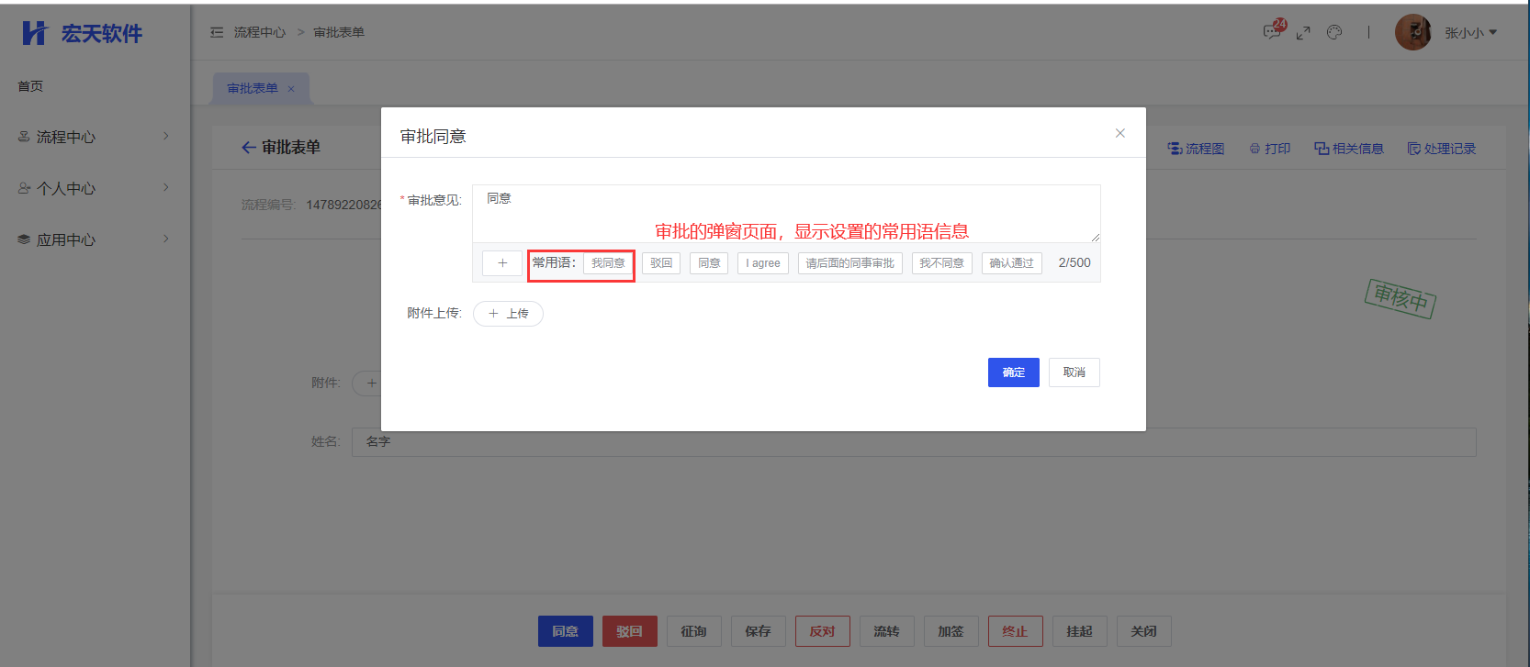Click the plus button to add common phrase
The width and height of the screenshot is (1530, 667).
pos(502,263)
